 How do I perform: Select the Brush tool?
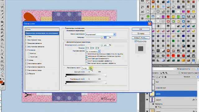click(x=2, y=26)
